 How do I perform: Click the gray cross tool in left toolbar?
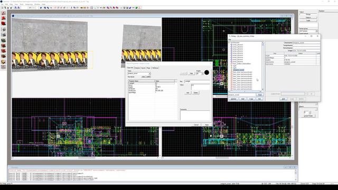(x=4, y=30)
